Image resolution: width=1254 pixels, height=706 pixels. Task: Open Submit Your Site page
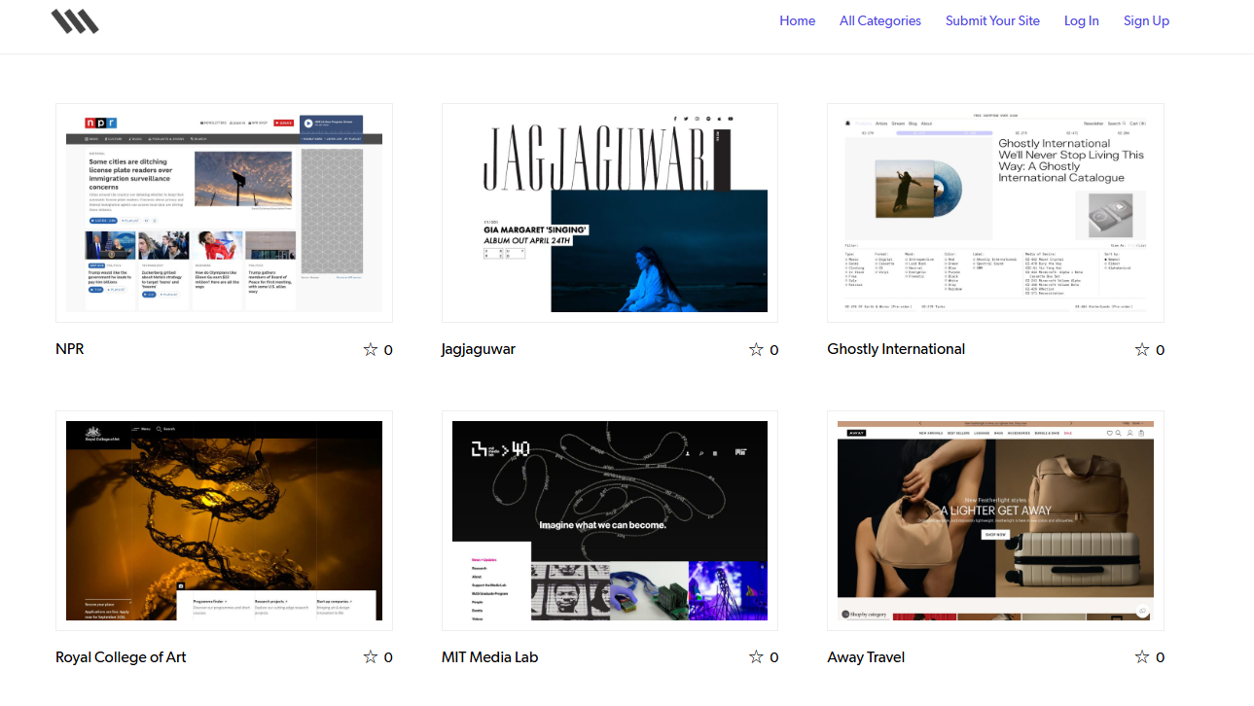point(992,20)
